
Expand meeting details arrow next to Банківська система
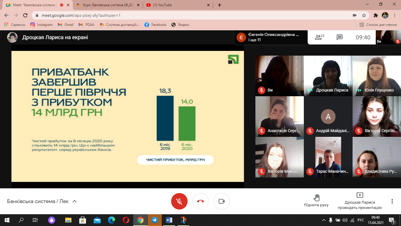coord(75,201)
